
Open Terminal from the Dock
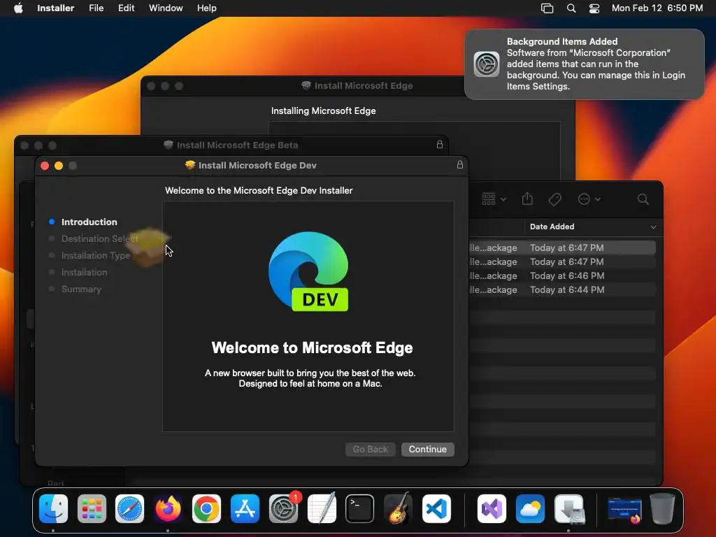pyautogui.click(x=360, y=509)
